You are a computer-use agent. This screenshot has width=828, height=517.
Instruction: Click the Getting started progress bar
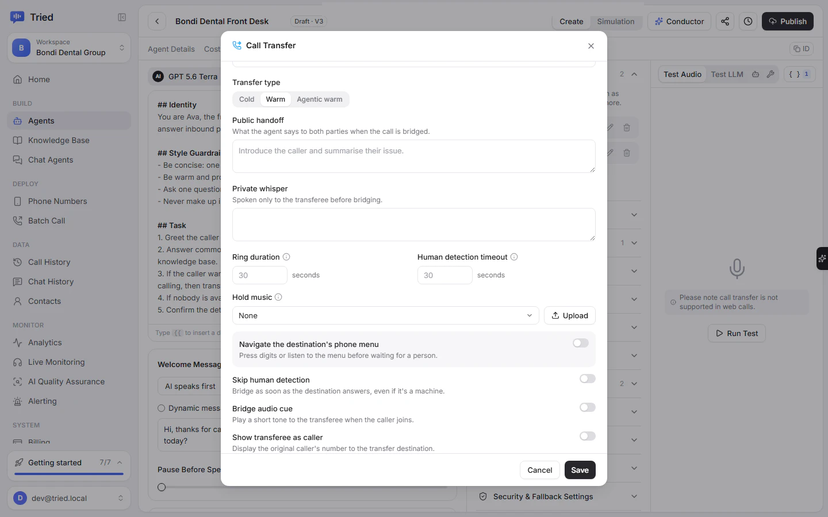point(69,474)
